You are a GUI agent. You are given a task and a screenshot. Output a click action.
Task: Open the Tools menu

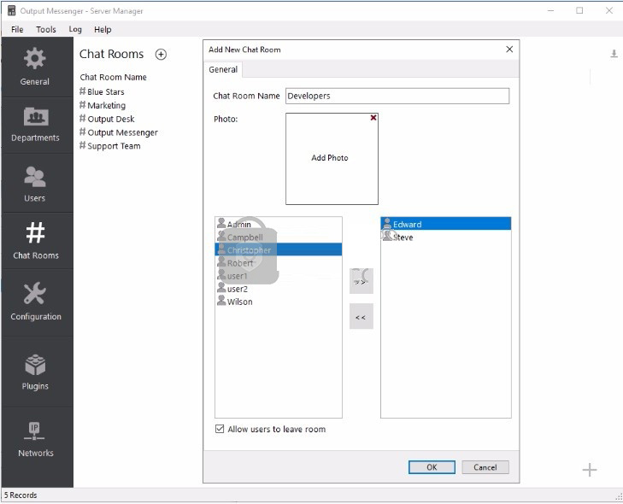46,29
